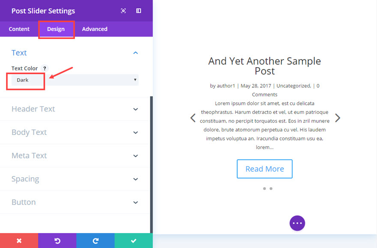Click the expand modal fullscreen icon
Image resolution: width=377 pixels, height=248 pixels.
pos(123,11)
